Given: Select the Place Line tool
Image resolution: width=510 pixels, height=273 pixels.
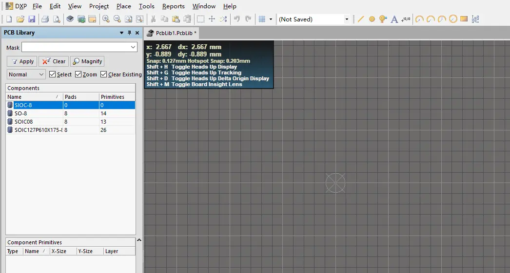Looking at the screenshot, I should tap(361, 19).
